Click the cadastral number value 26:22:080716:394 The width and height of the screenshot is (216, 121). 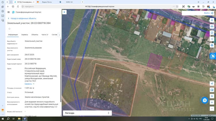[x=33, y=59]
